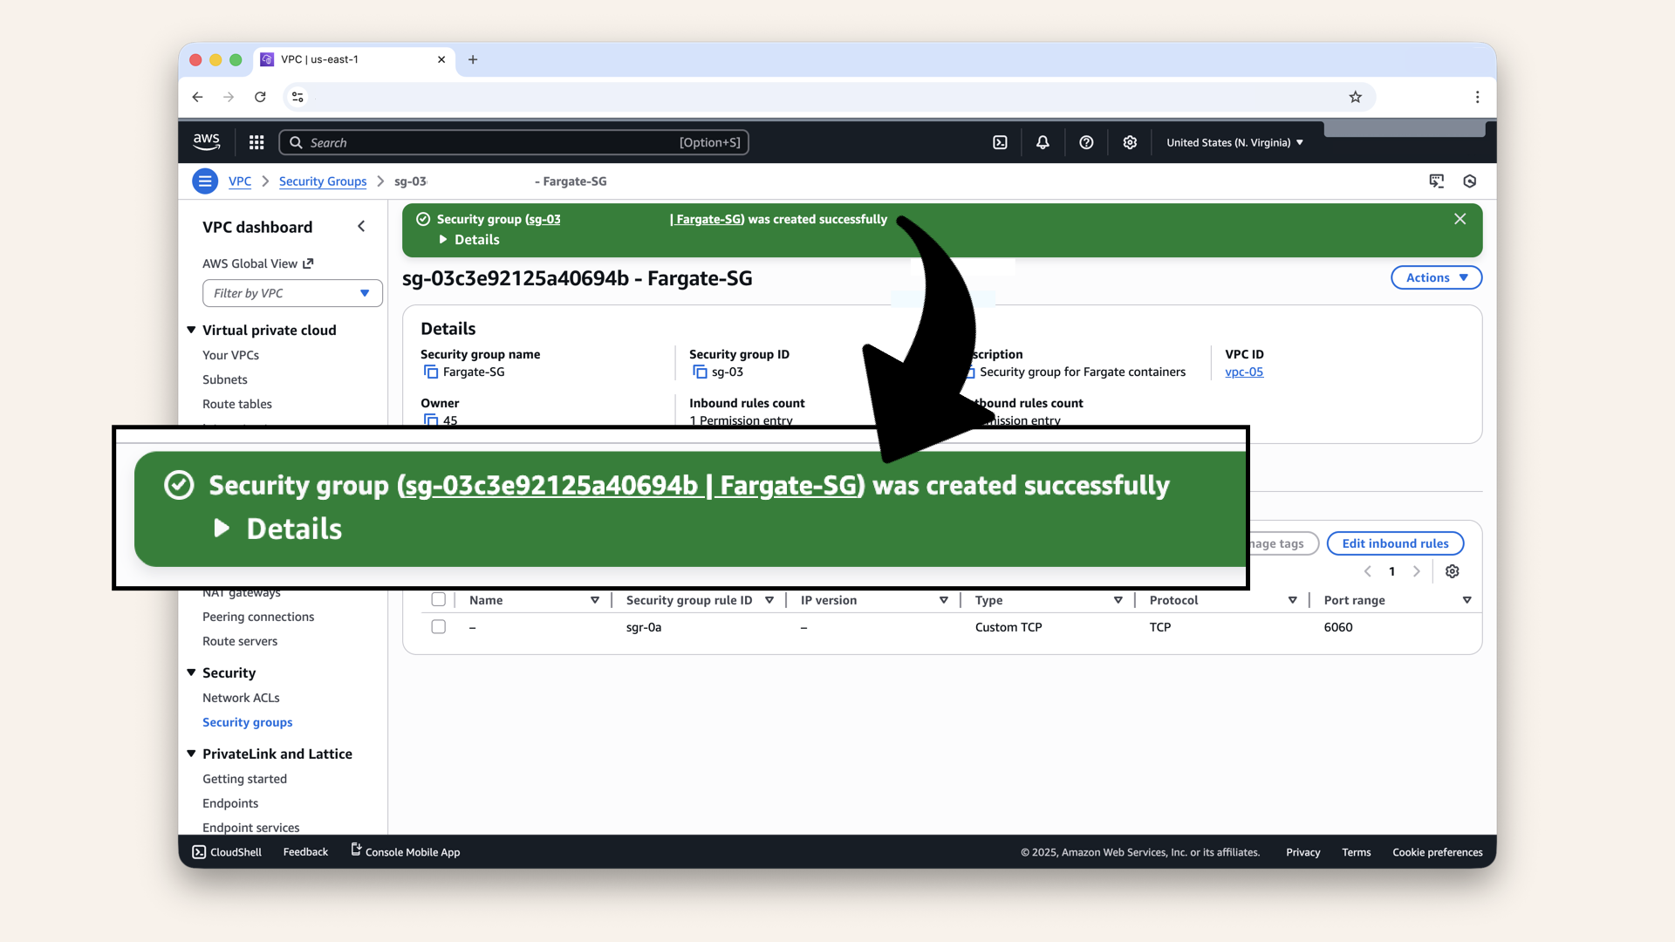Open inbound rules table preferences gear
Image resolution: width=1675 pixels, height=942 pixels.
1453,571
